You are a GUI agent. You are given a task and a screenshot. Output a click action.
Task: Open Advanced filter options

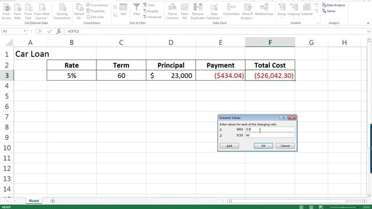pyautogui.click(x=152, y=17)
